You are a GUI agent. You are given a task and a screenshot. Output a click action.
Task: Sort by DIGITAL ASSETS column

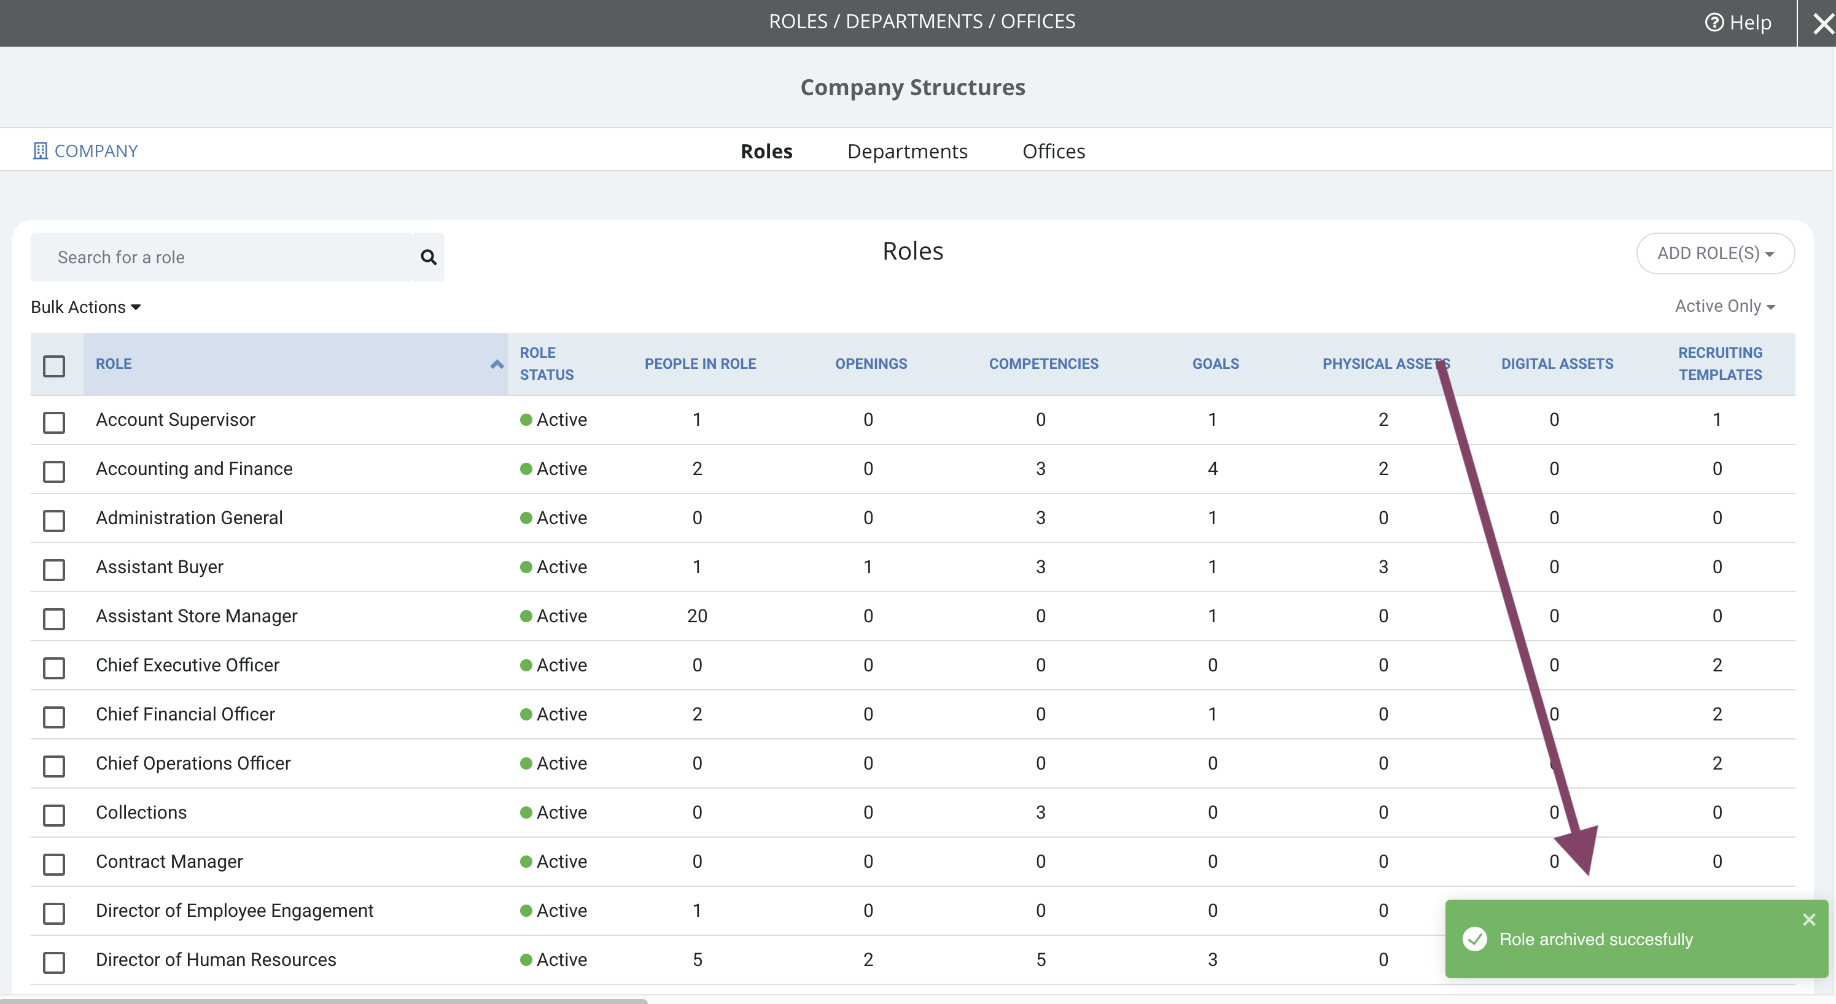tap(1557, 363)
